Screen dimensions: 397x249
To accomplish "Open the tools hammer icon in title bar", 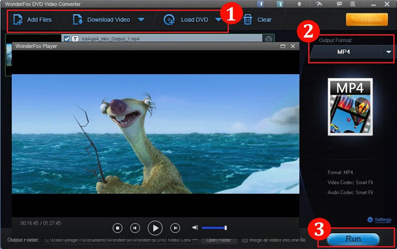I will pyautogui.click(x=319, y=4).
